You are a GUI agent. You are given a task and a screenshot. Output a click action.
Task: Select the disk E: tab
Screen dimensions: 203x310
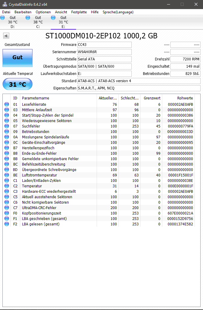[63, 22]
